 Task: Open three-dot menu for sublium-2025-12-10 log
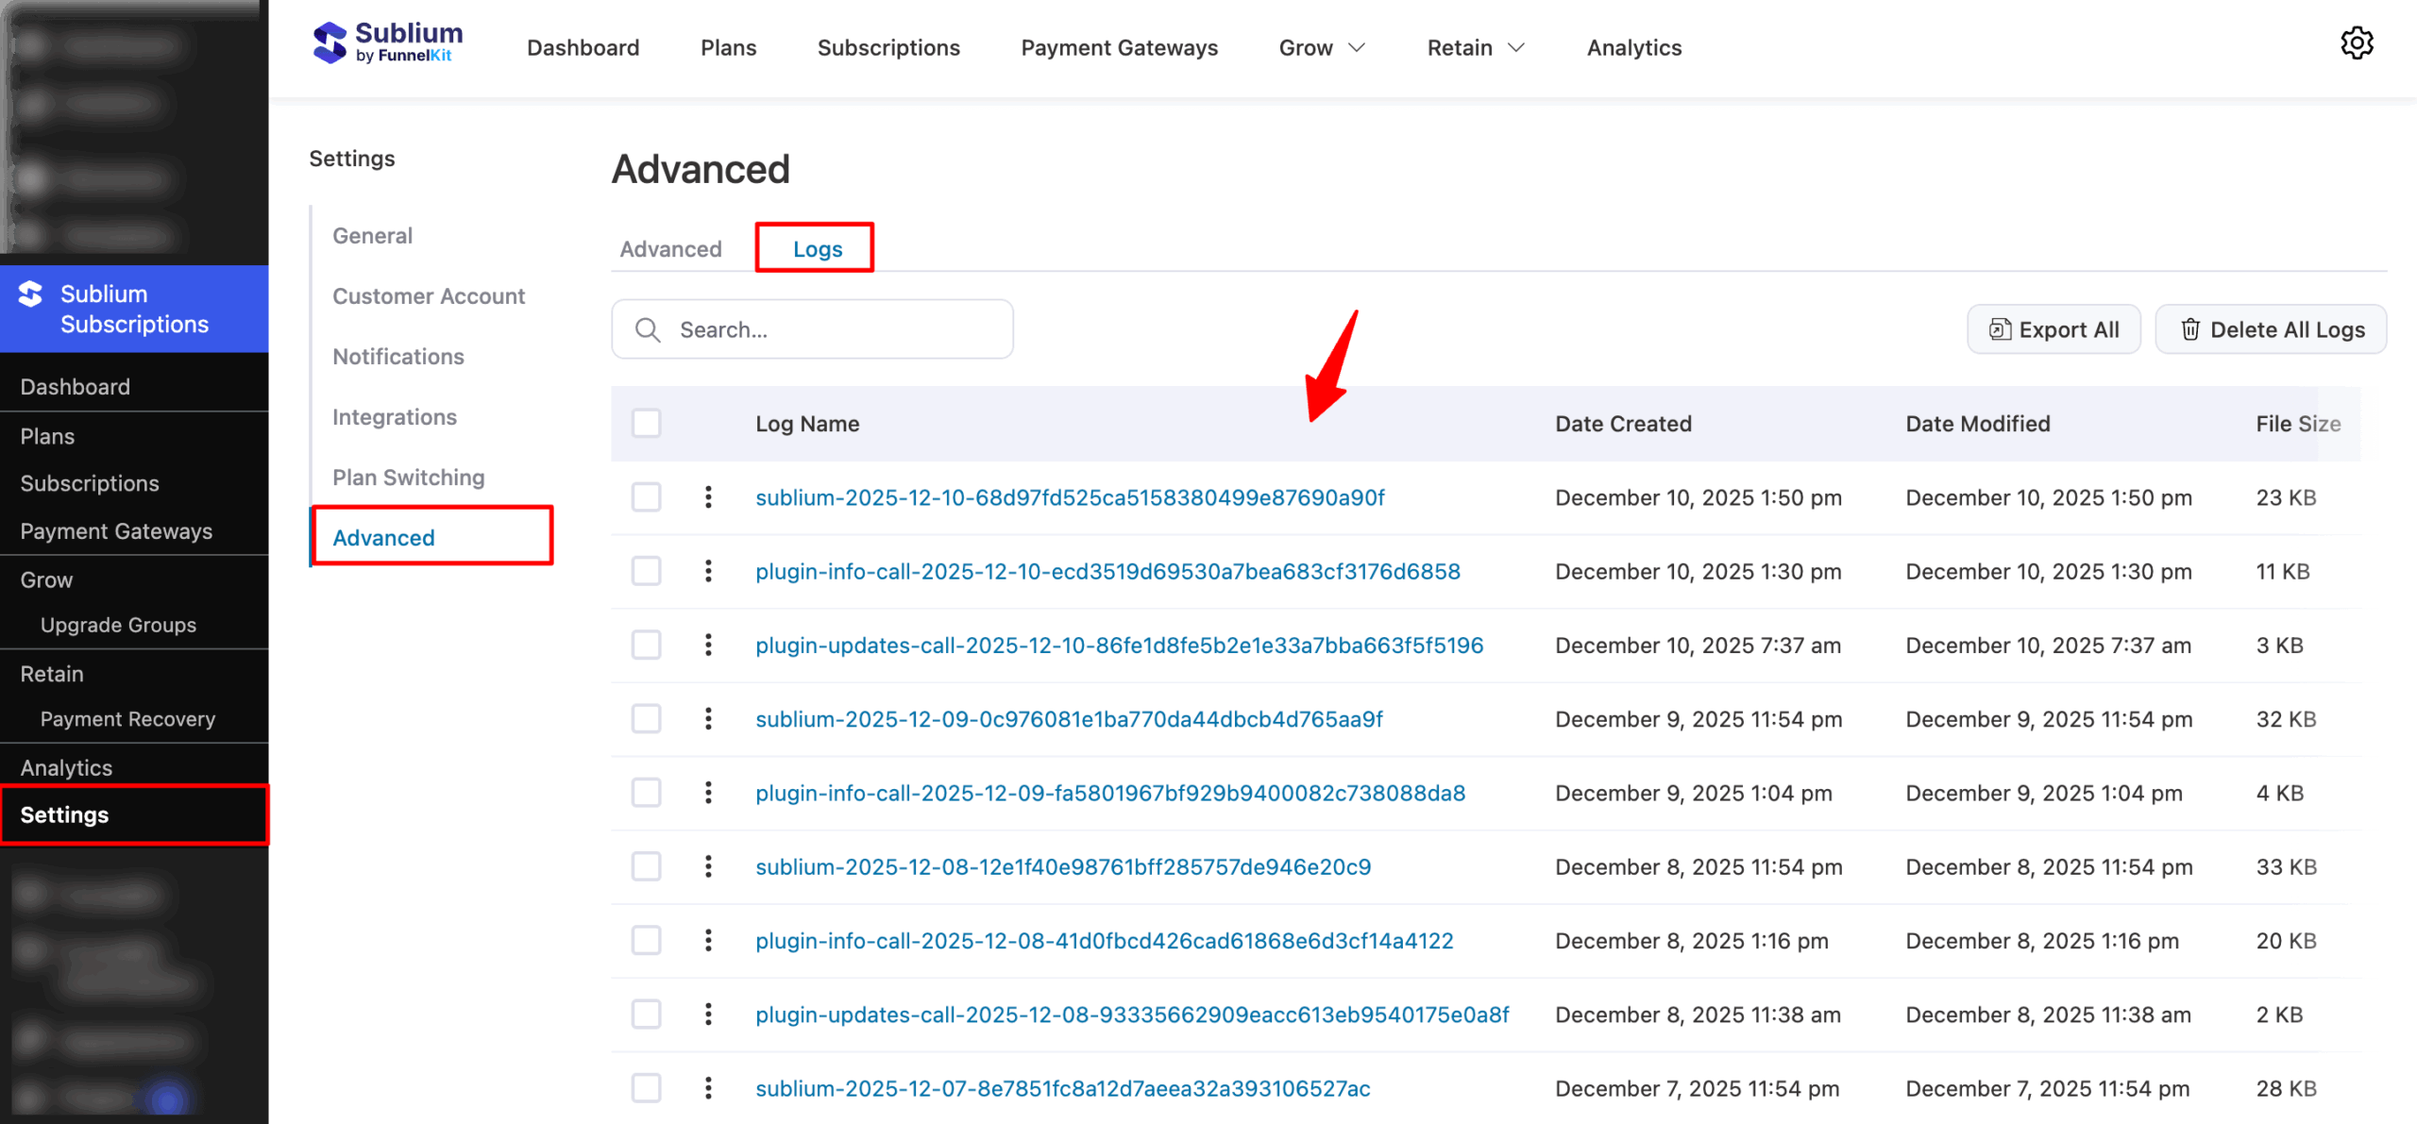[708, 497]
